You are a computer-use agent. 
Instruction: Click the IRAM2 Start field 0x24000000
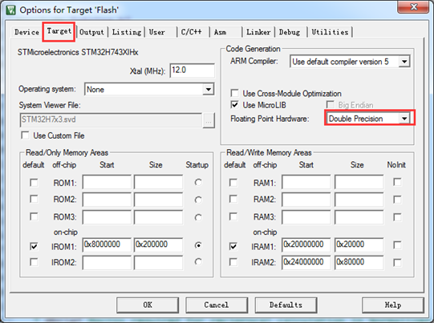306,262
